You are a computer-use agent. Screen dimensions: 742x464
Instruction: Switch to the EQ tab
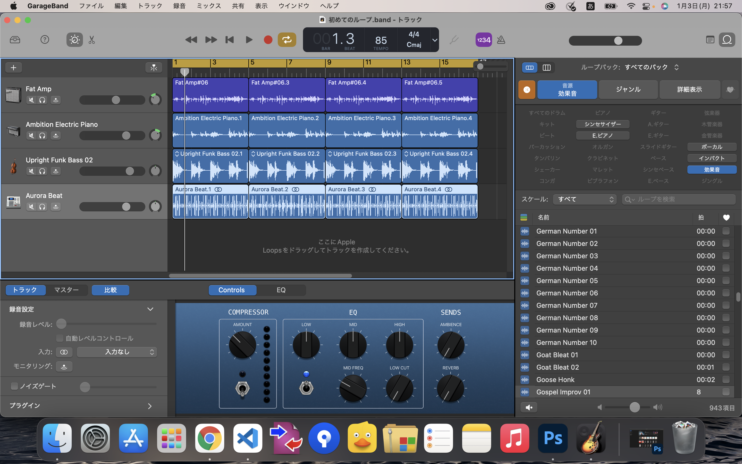pyautogui.click(x=281, y=290)
